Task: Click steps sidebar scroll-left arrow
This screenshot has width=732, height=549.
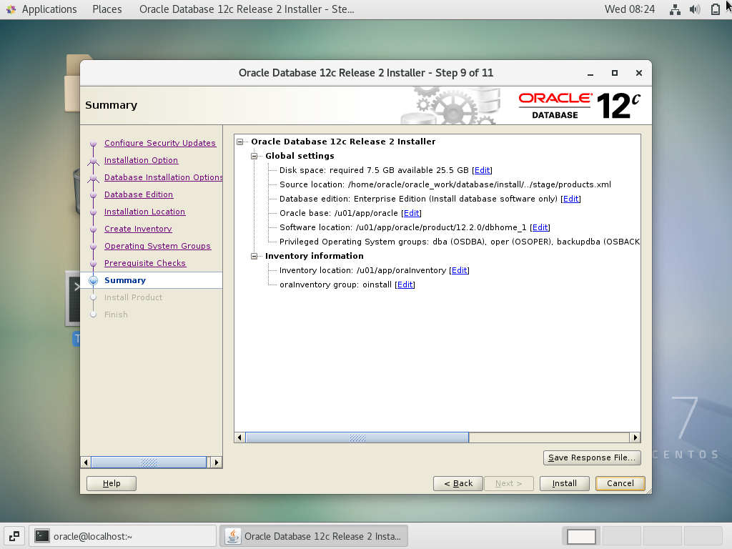Action: [86, 463]
